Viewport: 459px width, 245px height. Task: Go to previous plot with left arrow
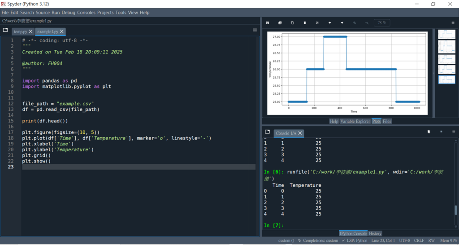pos(329,22)
